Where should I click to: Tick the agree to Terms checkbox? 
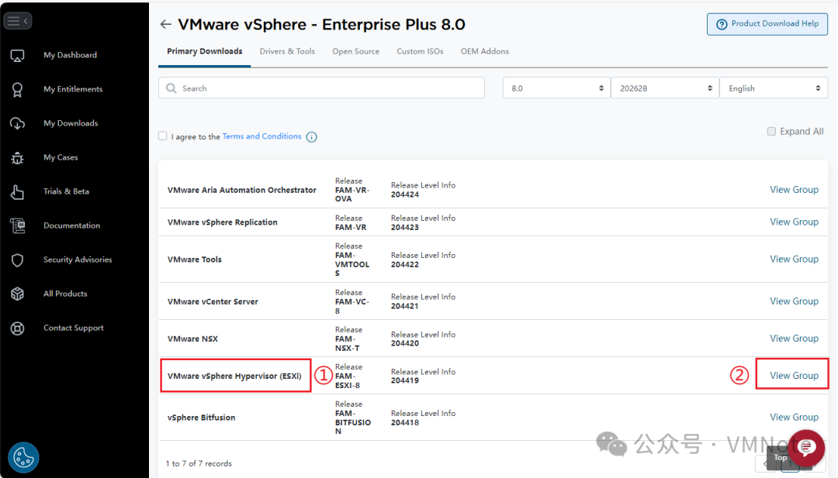(x=162, y=136)
